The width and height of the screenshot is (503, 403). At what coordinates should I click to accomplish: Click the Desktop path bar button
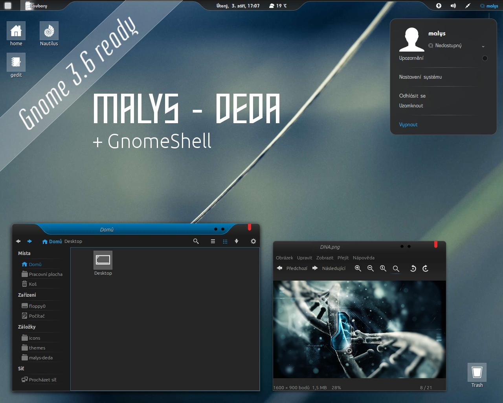tap(73, 241)
